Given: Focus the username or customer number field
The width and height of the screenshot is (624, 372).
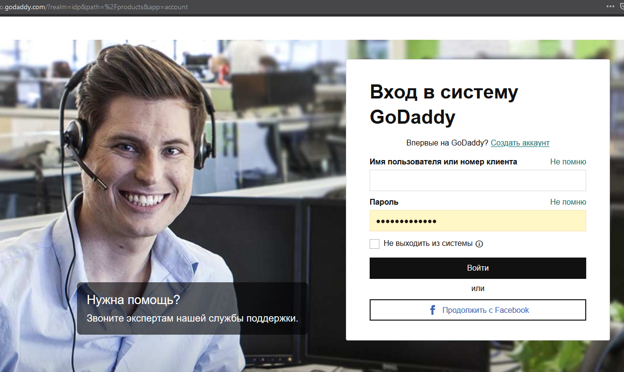Looking at the screenshot, I should pyautogui.click(x=478, y=180).
